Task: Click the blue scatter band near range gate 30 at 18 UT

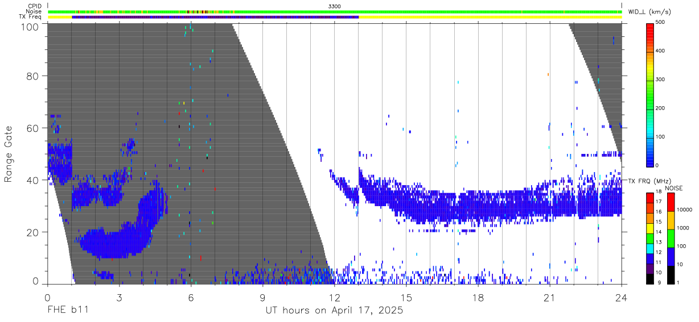Action: coord(478,206)
